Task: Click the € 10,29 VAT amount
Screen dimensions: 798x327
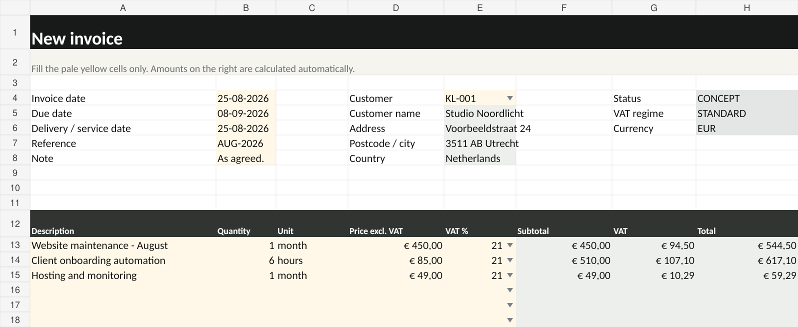Action: 654,275
